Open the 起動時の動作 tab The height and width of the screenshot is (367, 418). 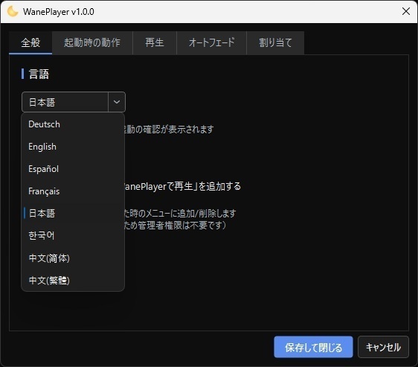tap(92, 42)
